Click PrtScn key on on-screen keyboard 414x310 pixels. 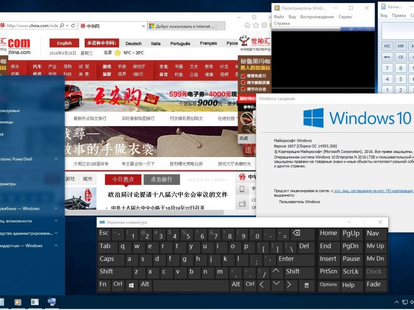tap(328, 272)
